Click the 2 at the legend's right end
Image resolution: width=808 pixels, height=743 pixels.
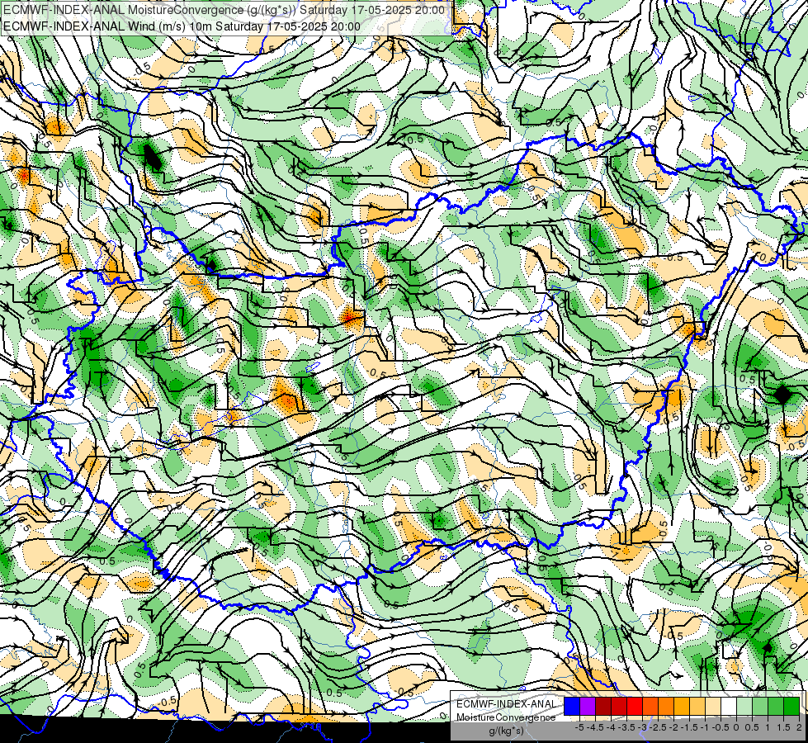[x=799, y=727]
